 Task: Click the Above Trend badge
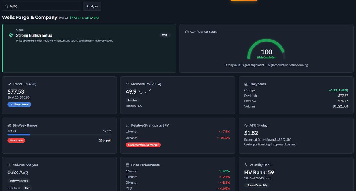pyautogui.click(x=19, y=105)
